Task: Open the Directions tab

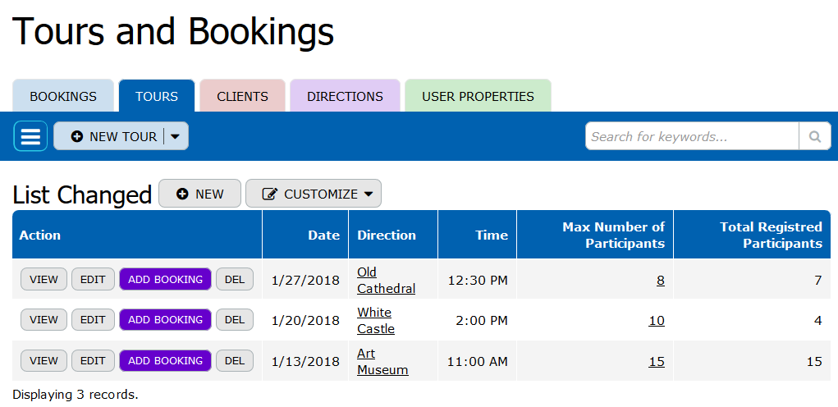Action: tap(345, 96)
